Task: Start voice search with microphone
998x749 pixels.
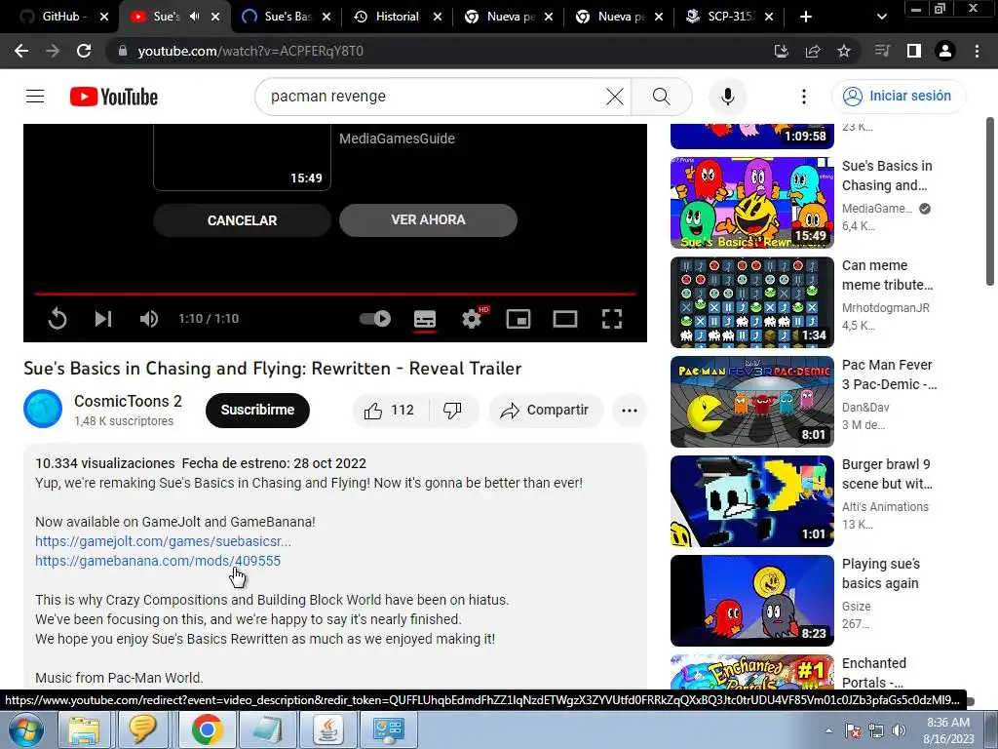Action: (x=727, y=97)
